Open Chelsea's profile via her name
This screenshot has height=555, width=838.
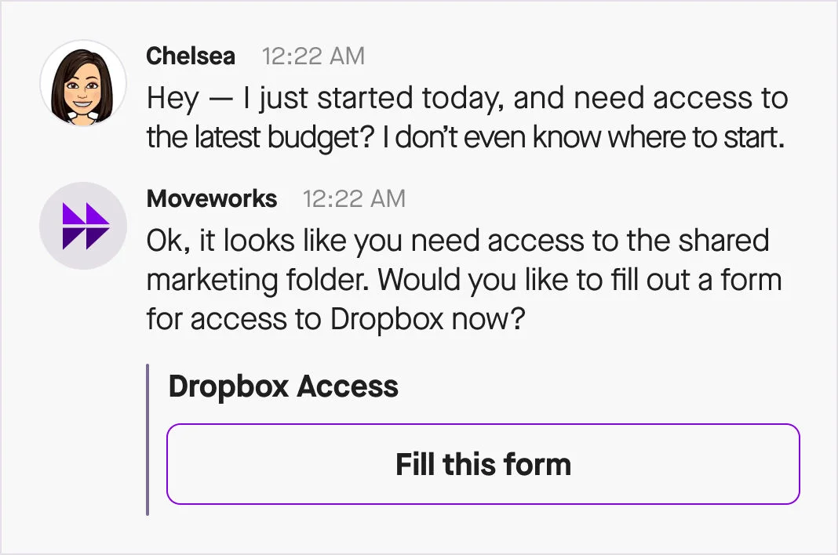(191, 56)
